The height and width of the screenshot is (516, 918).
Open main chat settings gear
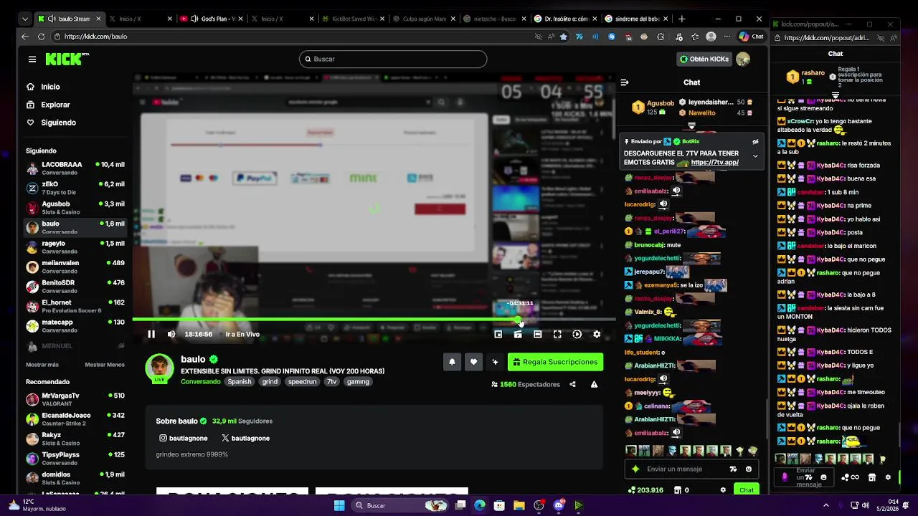[723, 490]
